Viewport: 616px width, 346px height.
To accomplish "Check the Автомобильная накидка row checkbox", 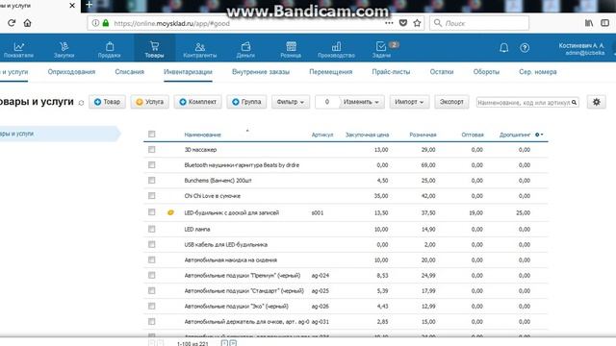I will (x=152, y=259).
